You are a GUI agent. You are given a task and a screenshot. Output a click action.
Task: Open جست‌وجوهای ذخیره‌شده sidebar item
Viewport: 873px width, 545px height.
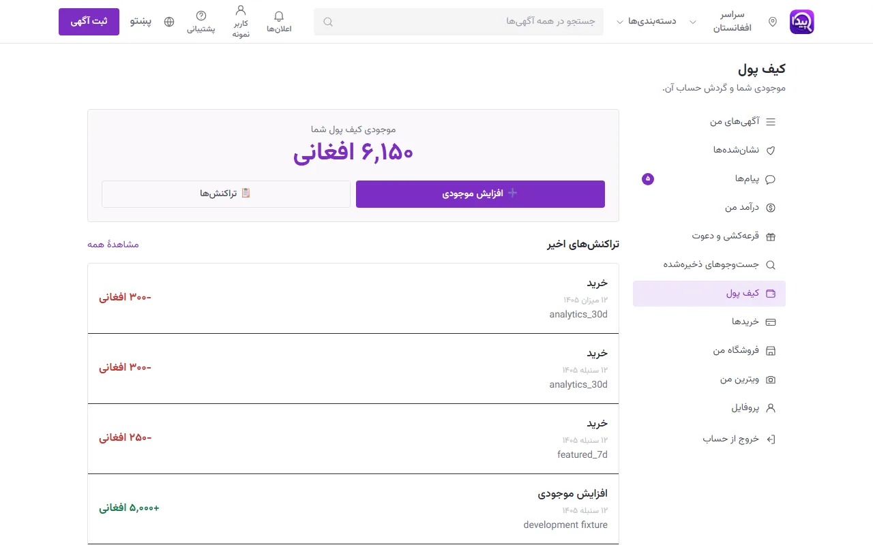(709, 265)
